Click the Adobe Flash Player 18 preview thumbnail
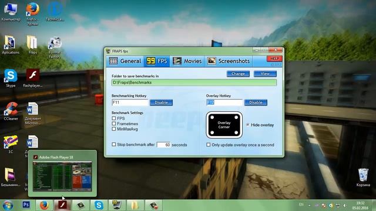Screen dimensions: 376x211 pos(62,176)
